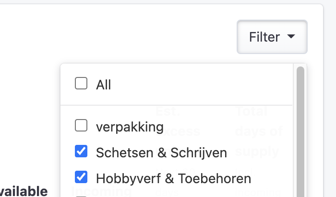Click the available column header

click(24, 191)
